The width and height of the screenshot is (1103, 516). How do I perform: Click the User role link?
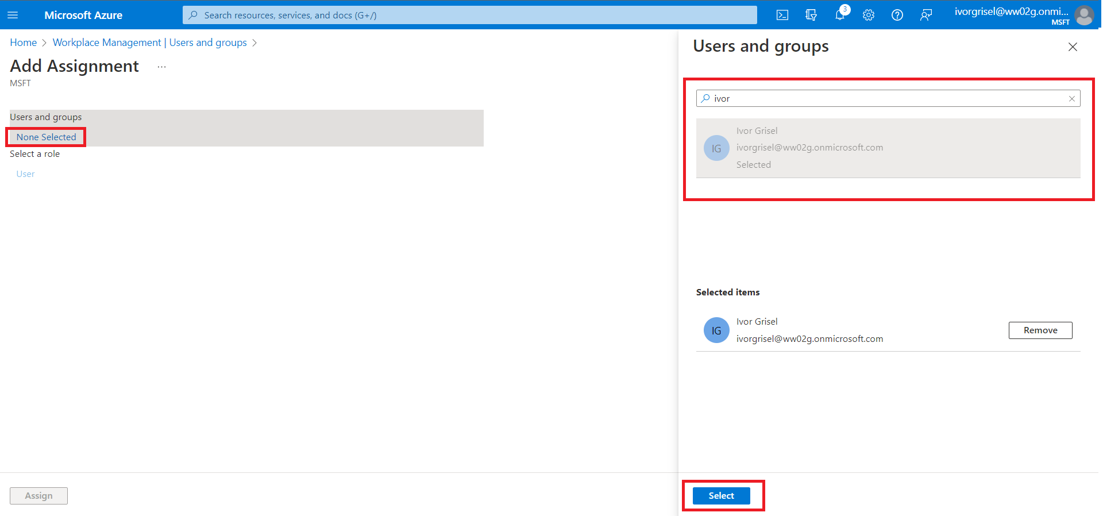pyautogui.click(x=25, y=174)
